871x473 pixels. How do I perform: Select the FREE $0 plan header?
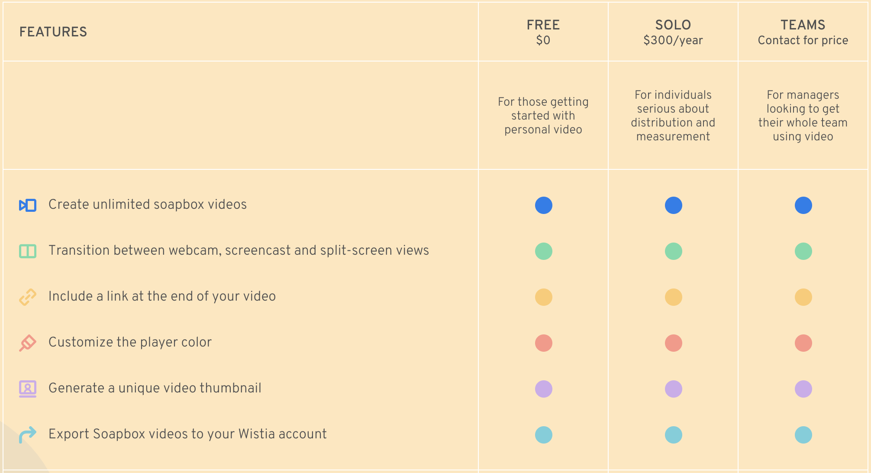coord(543,32)
